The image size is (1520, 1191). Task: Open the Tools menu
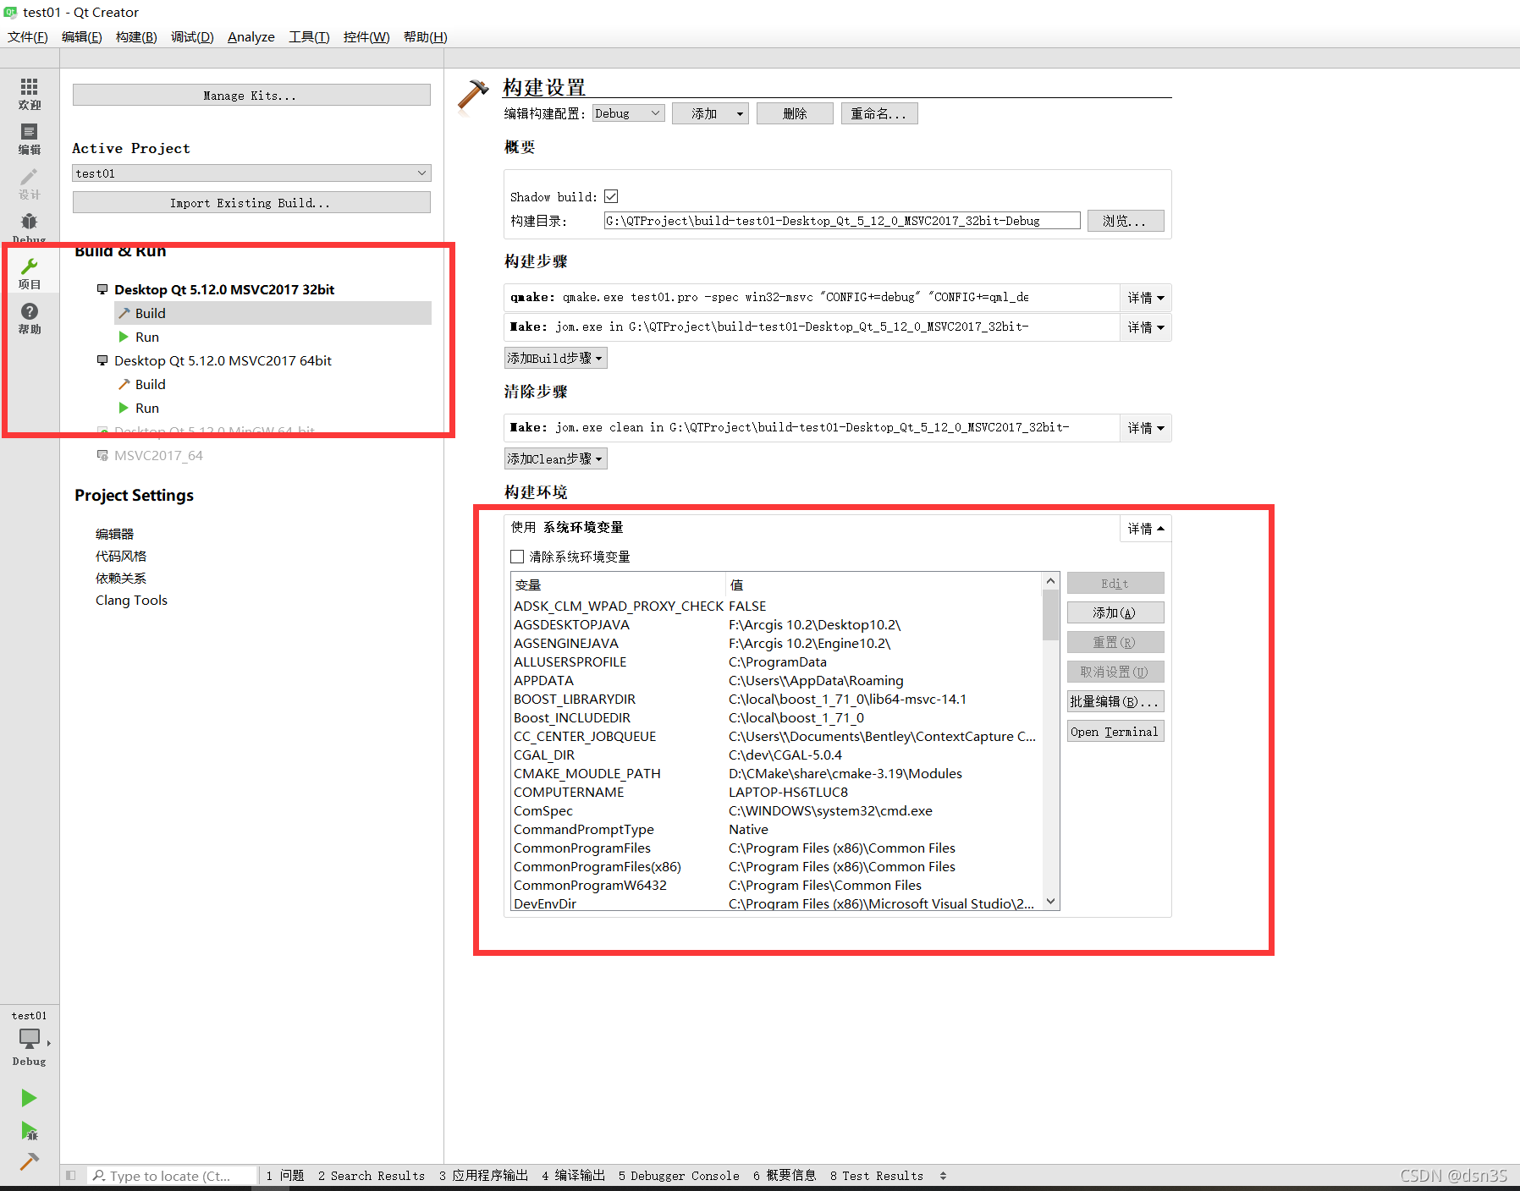pos(309,37)
